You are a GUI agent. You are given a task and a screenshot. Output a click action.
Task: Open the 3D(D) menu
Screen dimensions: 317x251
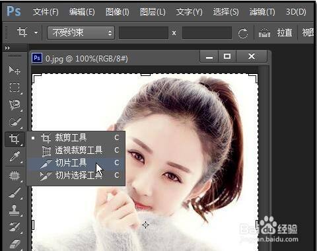[x=296, y=12]
